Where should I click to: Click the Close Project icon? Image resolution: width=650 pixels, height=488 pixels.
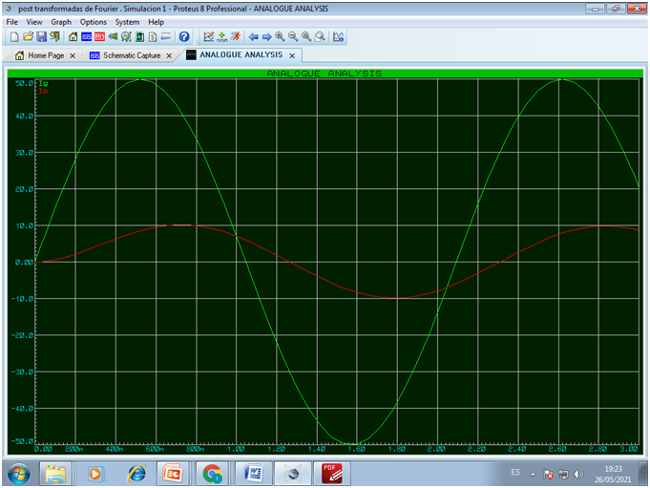pos(54,37)
